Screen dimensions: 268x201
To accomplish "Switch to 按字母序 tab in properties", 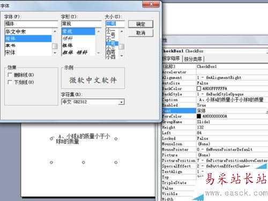I will coord(171,58).
